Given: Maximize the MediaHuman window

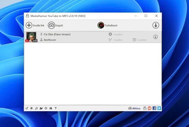Looking at the screenshot, I should [x=146, y=16].
